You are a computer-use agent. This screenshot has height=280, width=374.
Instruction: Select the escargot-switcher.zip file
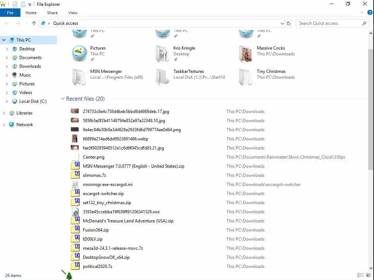[103, 194]
